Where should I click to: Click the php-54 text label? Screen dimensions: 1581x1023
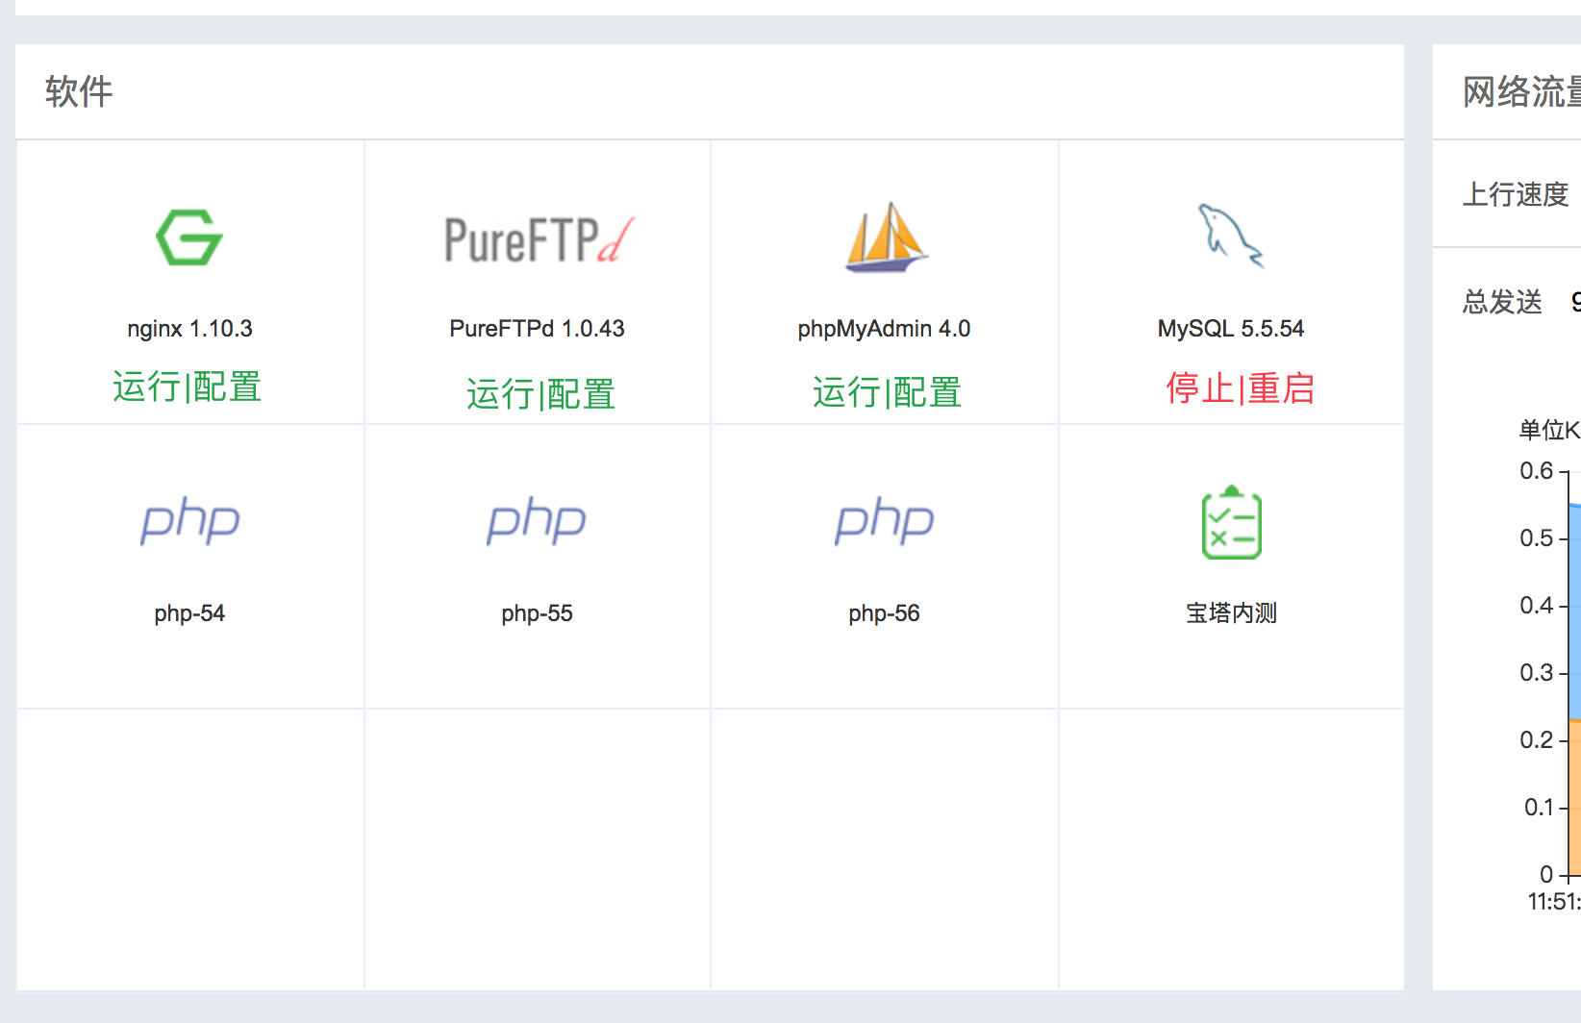(x=189, y=613)
